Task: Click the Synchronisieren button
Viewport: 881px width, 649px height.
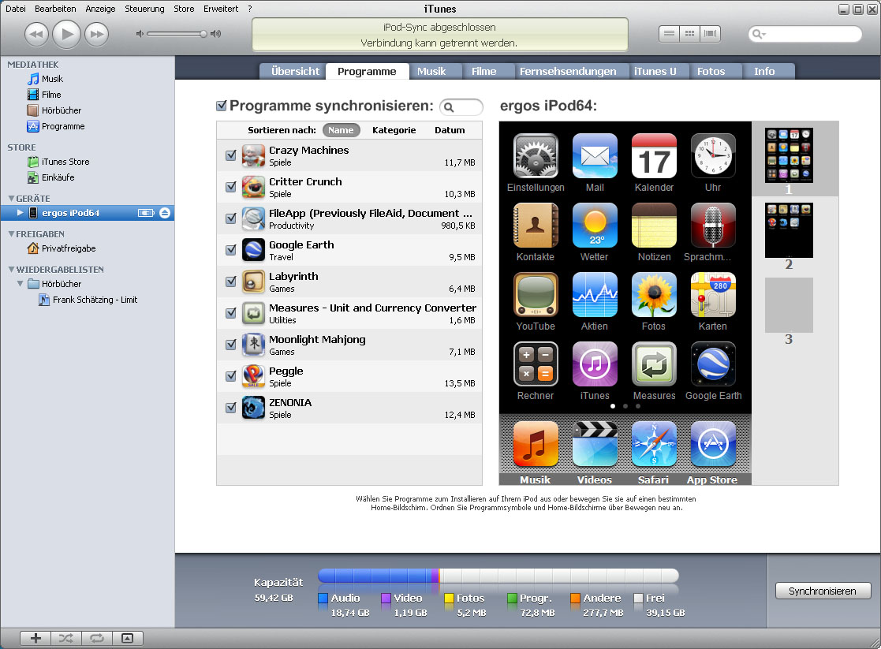Action: pos(823,591)
